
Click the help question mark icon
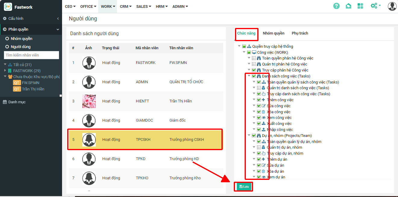click(x=336, y=6)
